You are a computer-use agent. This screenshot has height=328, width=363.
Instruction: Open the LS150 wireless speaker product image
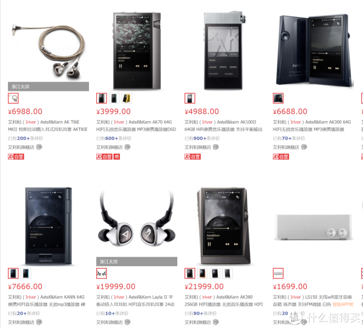click(x=313, y=227)
